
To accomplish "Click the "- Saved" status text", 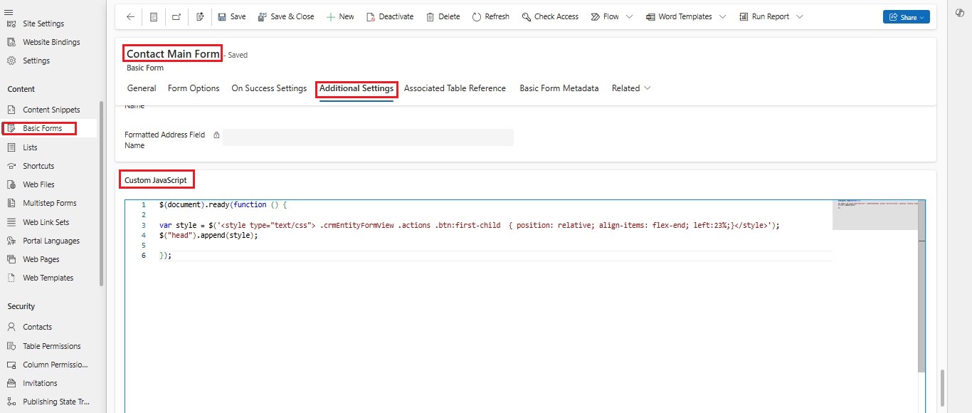I will click(x=236, y=55).
